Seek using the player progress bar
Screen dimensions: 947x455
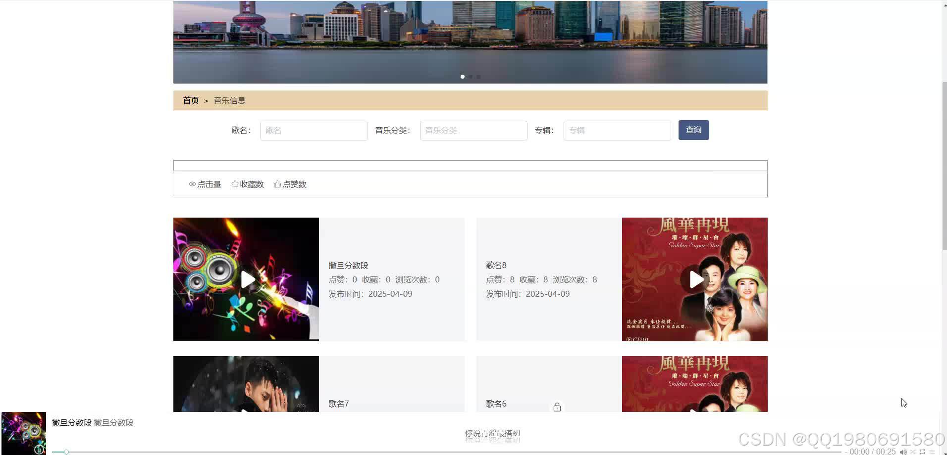pyautogui.click(x=446, y=452)
